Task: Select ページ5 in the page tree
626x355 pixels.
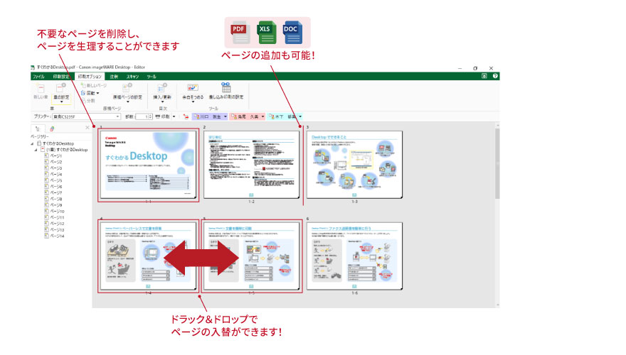Action: (53, 180)
